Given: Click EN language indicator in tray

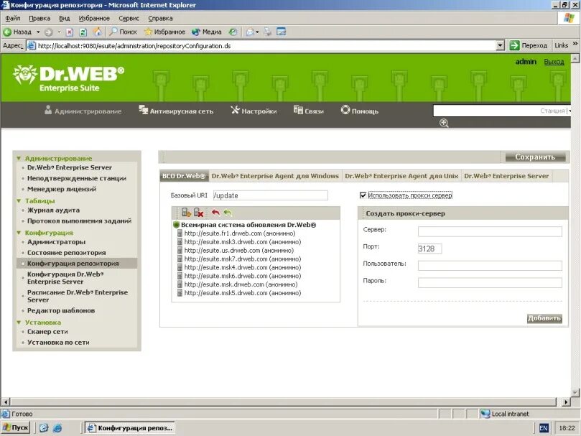Looking at the screenshot, I should point(543,428).
